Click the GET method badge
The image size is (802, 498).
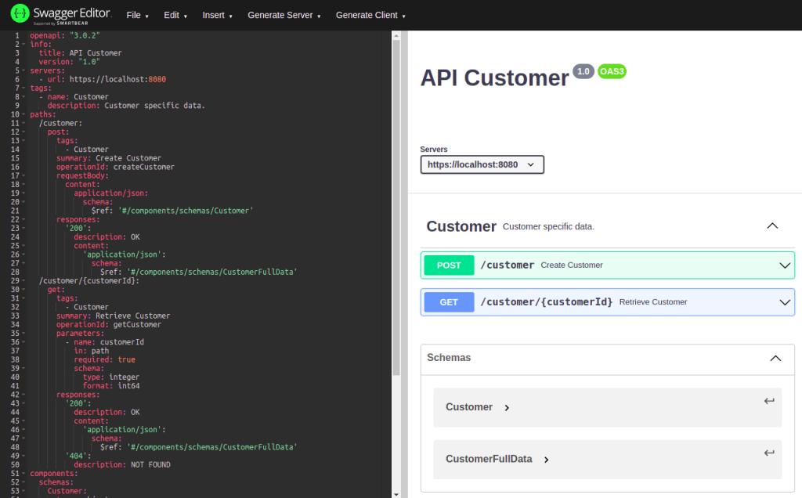[x=448, y=301]
